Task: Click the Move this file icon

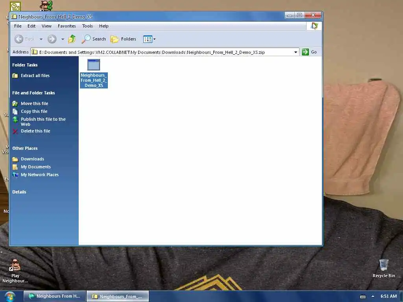Action: (15, 103)
